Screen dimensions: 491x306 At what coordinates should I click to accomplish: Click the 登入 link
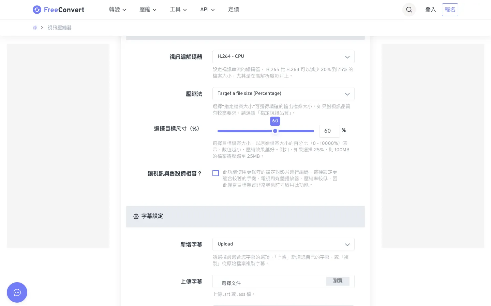(x=431, y=10)
